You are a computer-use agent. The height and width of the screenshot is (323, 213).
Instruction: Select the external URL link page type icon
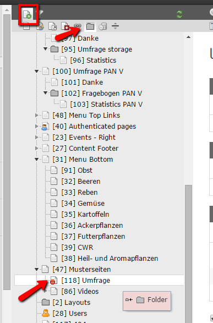tap(78, 26)
